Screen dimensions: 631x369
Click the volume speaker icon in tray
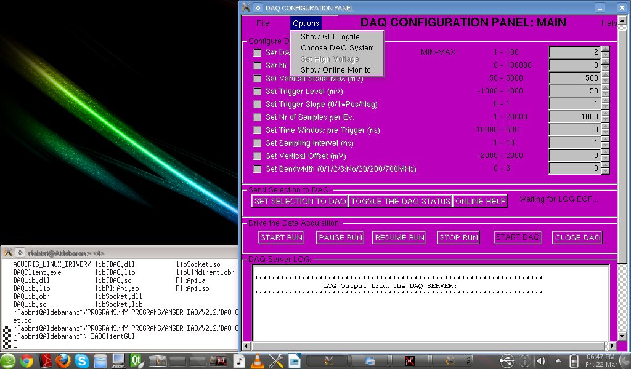pos(541,361)
